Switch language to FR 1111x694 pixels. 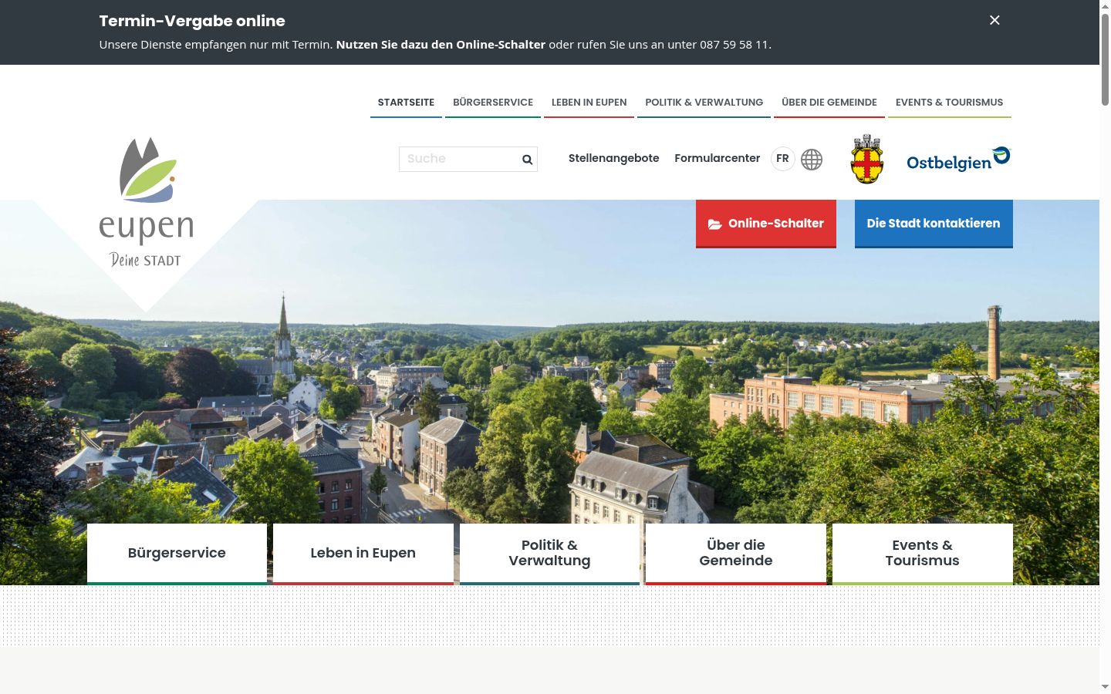782,159
